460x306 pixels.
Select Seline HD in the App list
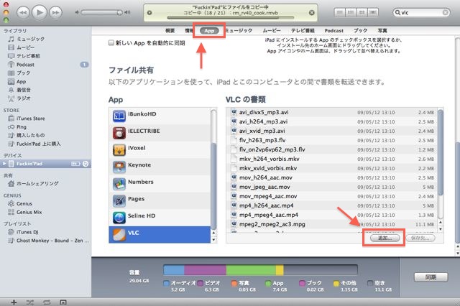(160, 218)
